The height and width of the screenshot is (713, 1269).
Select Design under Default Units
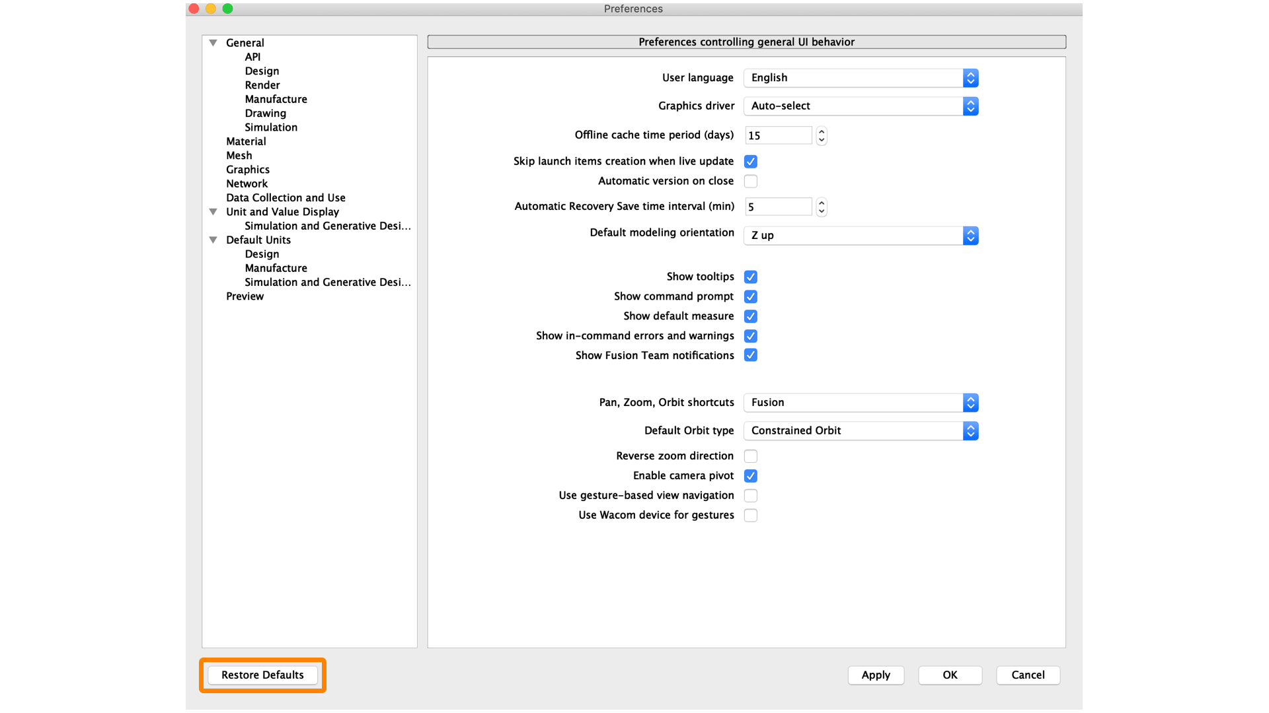click(262, 254)
